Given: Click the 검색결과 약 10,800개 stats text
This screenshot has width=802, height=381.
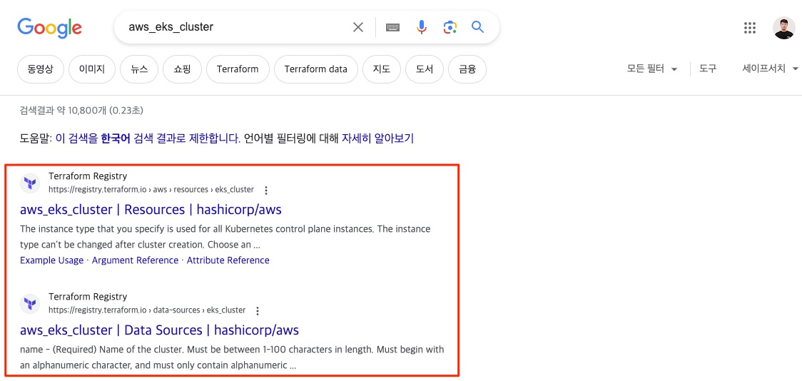Looking at the screenshot, I should 81,110.
